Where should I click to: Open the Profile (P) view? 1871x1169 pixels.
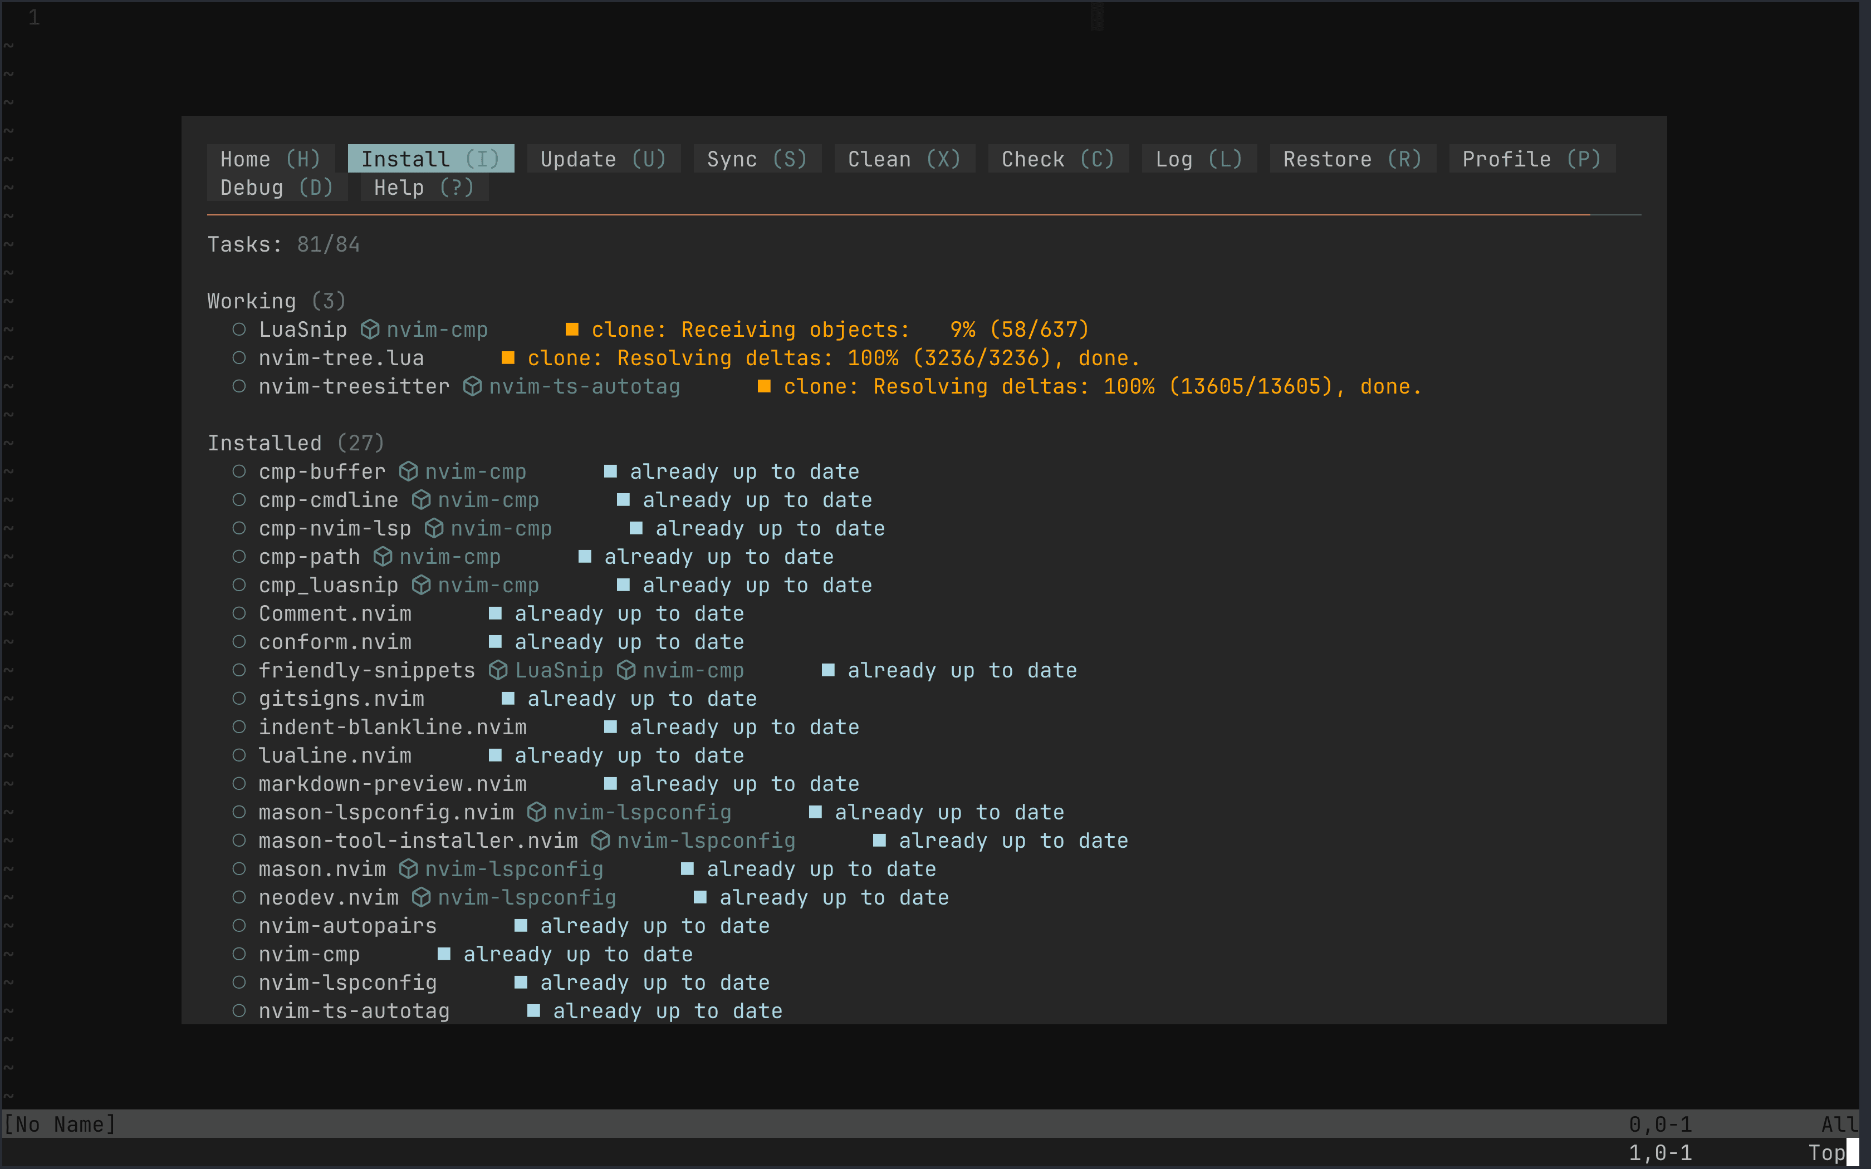(1532, 159)
